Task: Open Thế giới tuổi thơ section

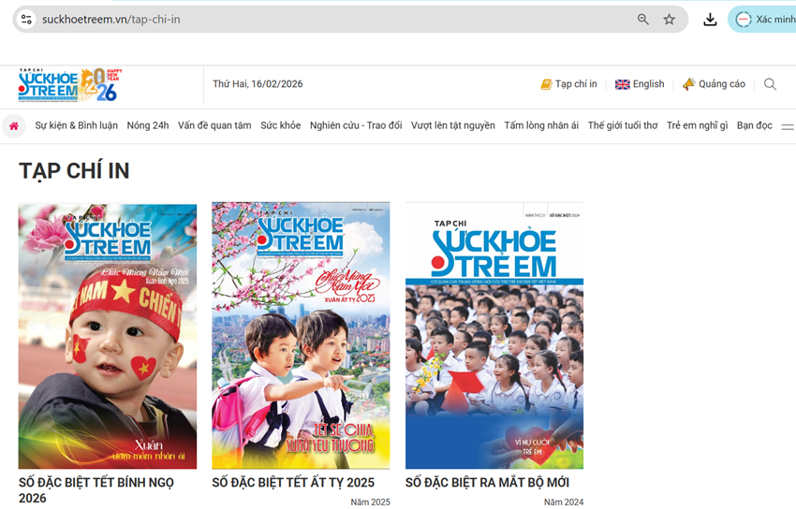Action: pos(623,125)
